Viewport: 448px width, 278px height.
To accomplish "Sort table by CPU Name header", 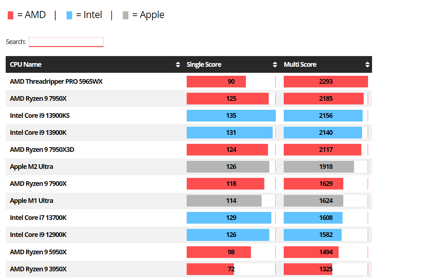I will (26, 65).
